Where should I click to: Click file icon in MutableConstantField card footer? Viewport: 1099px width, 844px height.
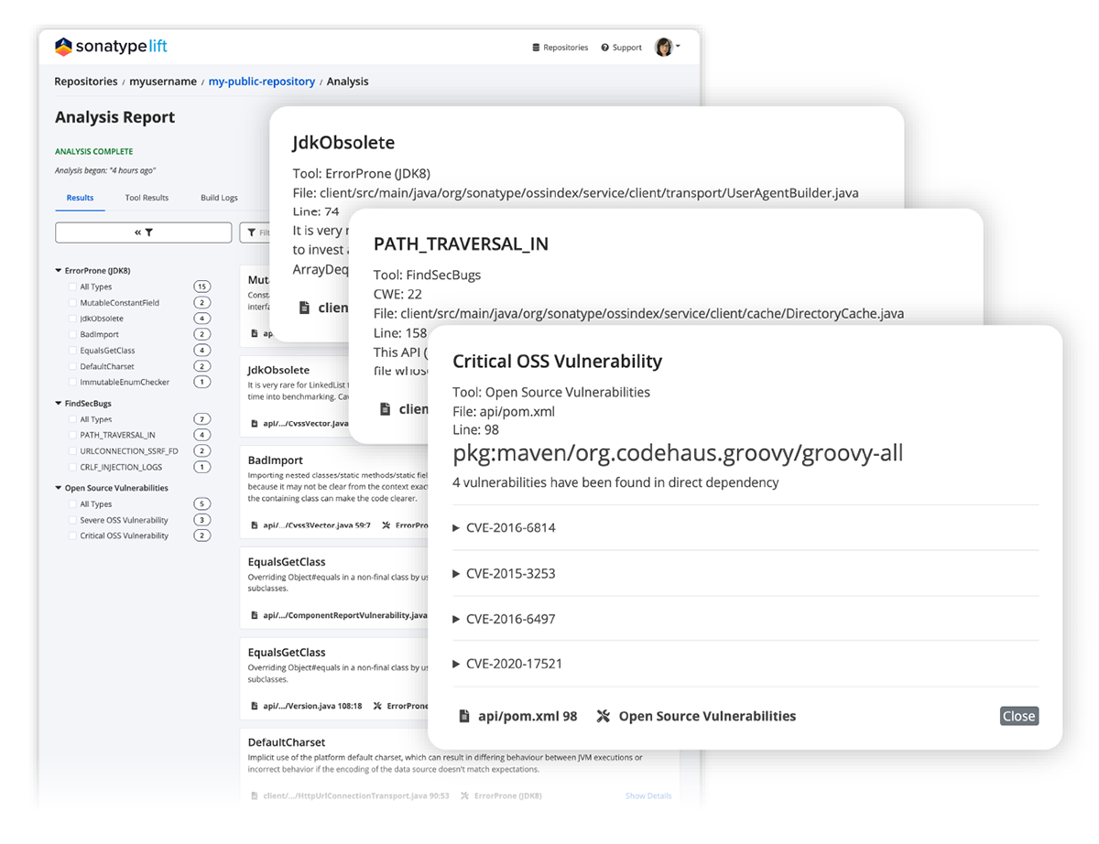click(254, 333)
